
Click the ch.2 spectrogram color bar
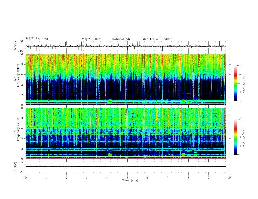[236, 137]
